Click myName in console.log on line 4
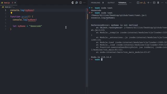This screenshot has height=94, width=167. 32,20
